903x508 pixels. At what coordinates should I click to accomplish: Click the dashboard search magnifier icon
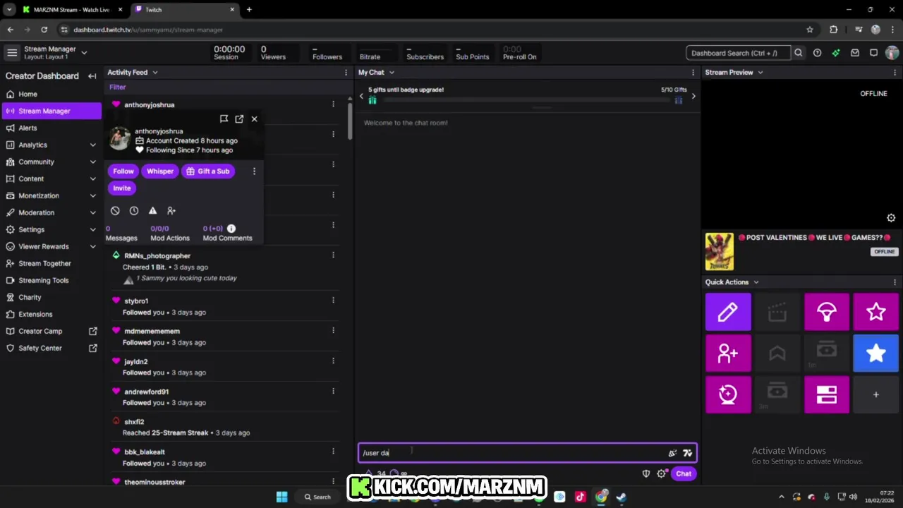pyautogui.click(x=798, y=53)
